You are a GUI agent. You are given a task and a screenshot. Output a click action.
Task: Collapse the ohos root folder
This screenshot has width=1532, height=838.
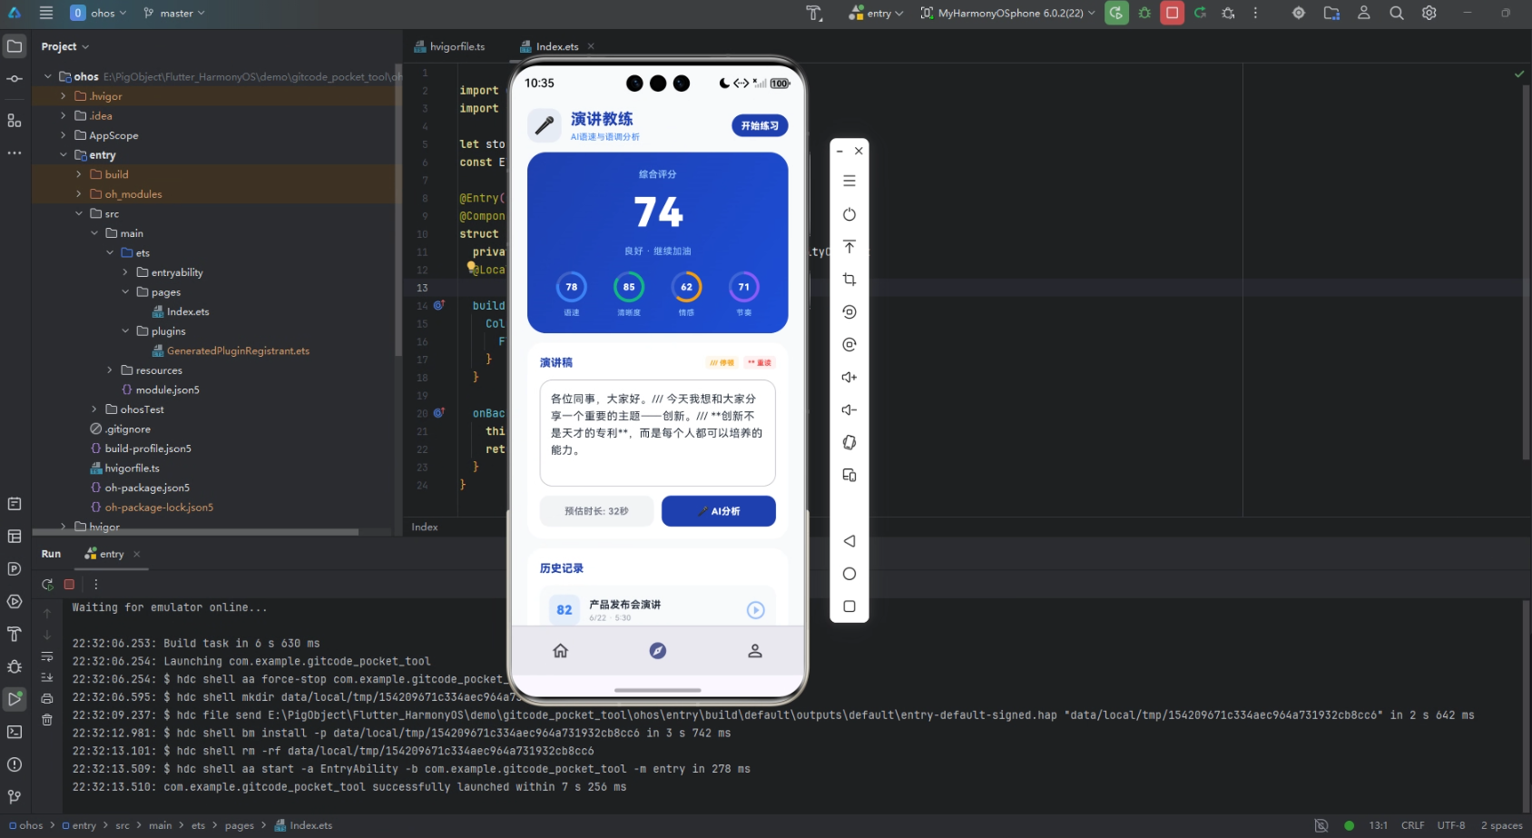click(x=48, y=76)
